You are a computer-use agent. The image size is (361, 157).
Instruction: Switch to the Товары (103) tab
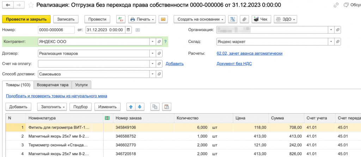coord(18,85)
